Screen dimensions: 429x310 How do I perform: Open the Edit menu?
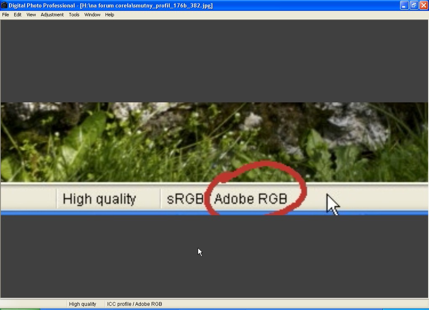(18, 15)
